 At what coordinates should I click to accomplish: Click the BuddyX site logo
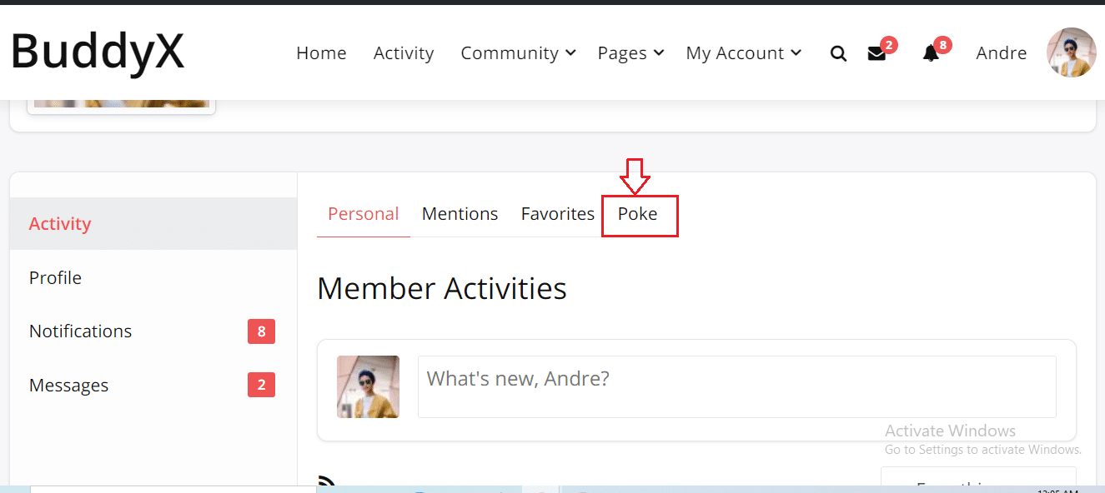tap(98, 52)
